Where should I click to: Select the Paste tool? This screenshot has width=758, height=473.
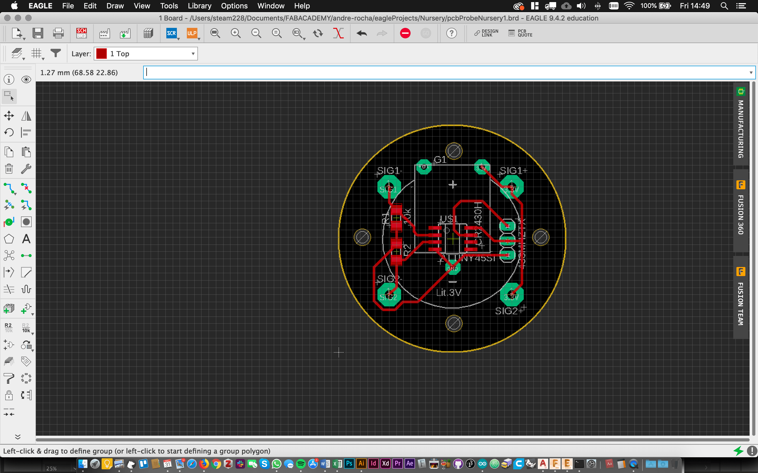[x=26, y=152]
